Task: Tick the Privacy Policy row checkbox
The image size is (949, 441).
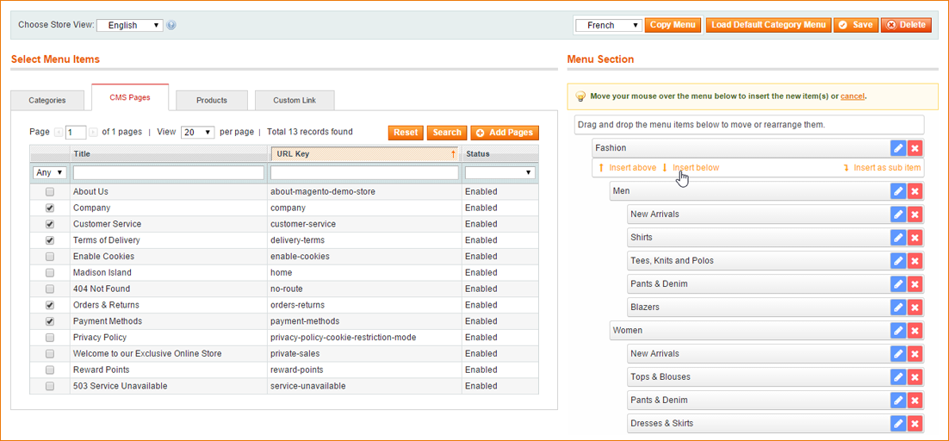Action: click(50, 338)
